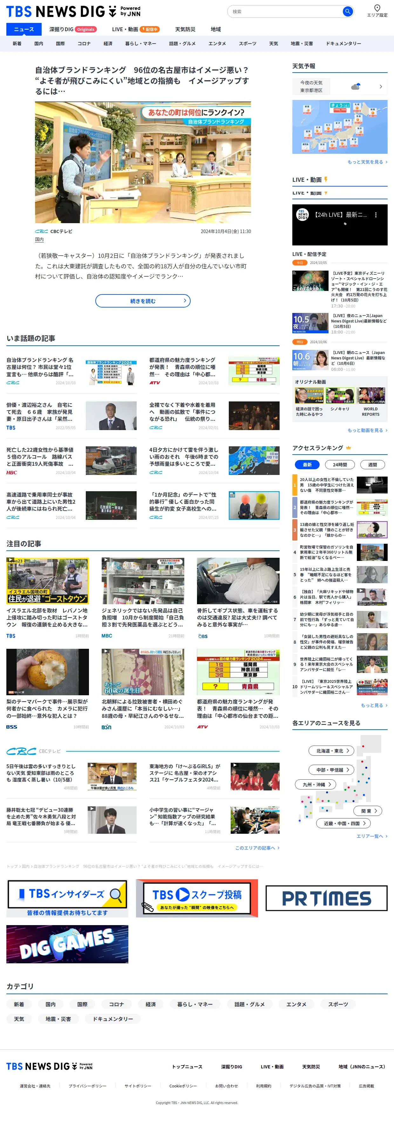Select the 北海道・東北 area button
This screenshot has height=1147, width=394.
pyautogui.click(x=331, y=751)
